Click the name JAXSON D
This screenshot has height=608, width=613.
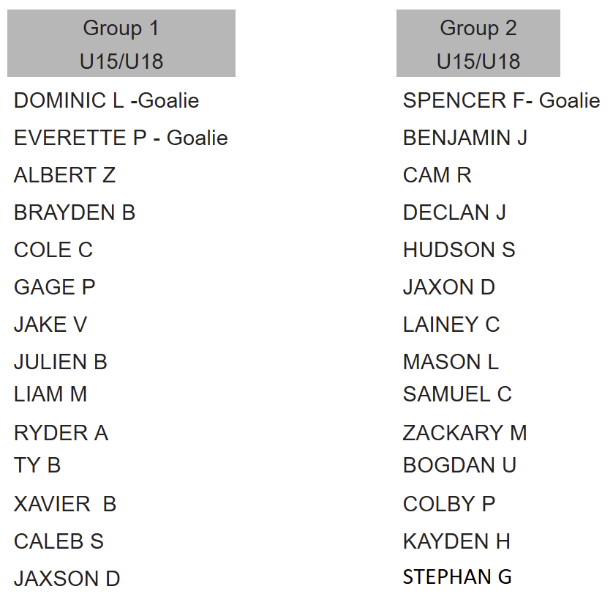coord(67,579)
